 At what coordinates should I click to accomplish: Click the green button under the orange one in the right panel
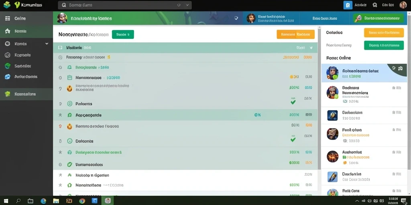[x=384, y=45]
